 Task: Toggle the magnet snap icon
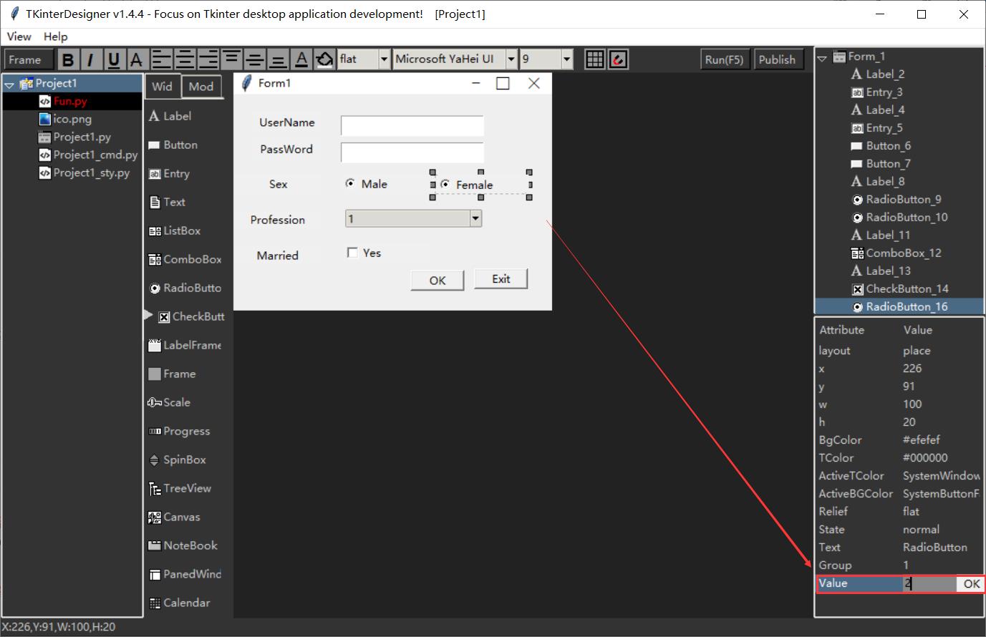(x=618, y=59)
